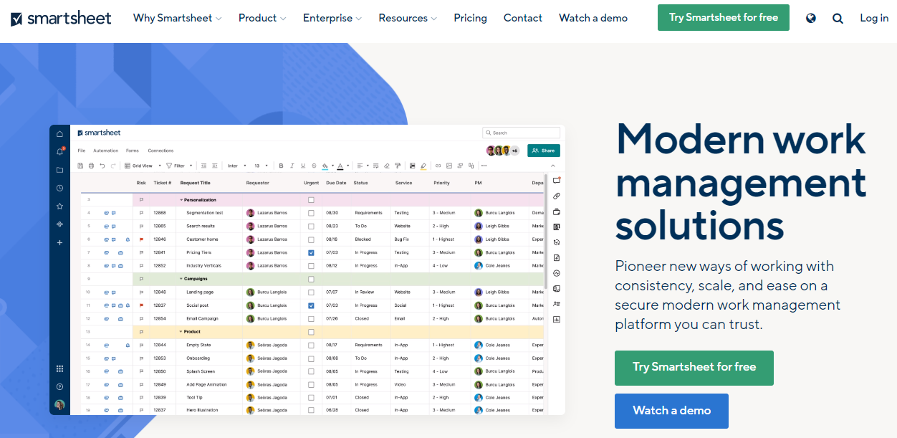Apply Strikethrough formatting in sheet toolbar
This screenshot has height=438, width=897.
tap(314, 166)
